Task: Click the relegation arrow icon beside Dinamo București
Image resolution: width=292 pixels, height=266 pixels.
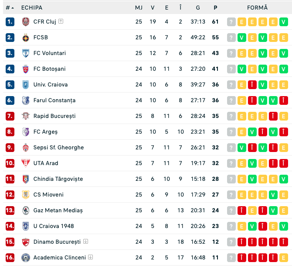Action: tap(86, 242)
